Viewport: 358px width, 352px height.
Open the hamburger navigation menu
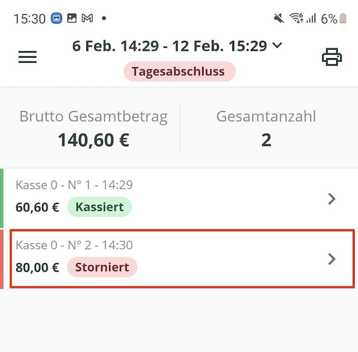click(x=27, y=57)
